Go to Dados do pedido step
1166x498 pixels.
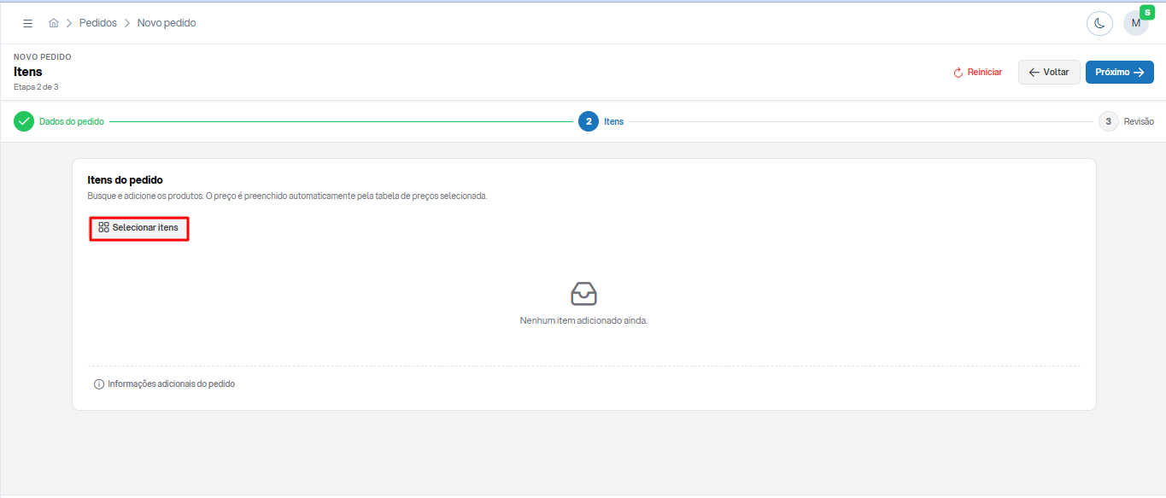[x=72, y=121]
